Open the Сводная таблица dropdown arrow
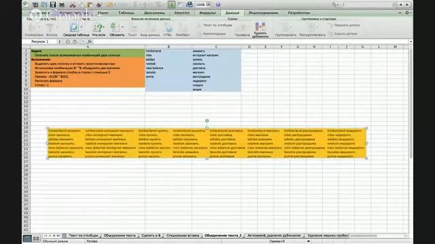 [82, 27]
